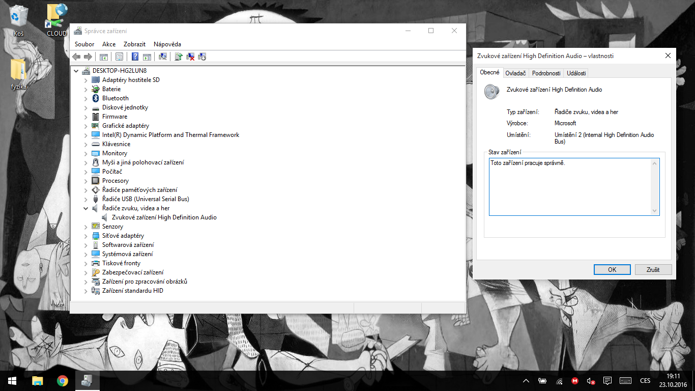This screenshot has height=391, width=695.
Task: Click the speaker icon of Řadiče zvuku, videa a her
Action: [x=95, y=208]
